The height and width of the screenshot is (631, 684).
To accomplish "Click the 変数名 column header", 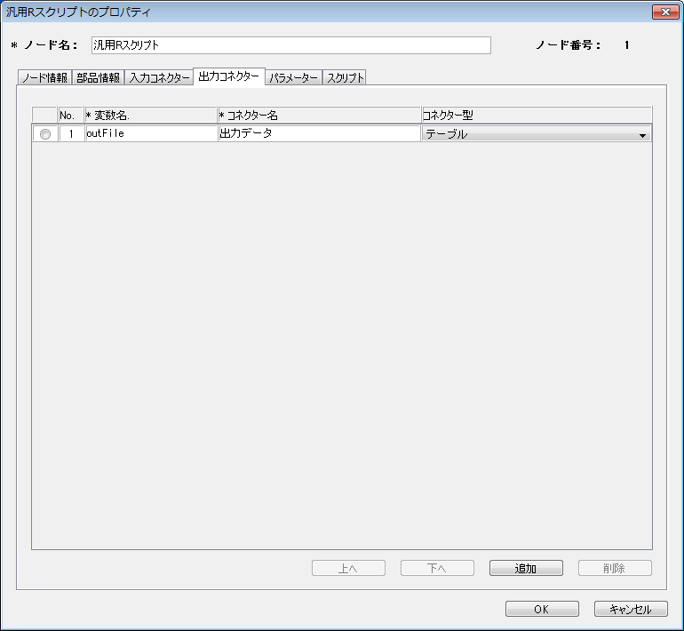I will (x=150, y=116).
